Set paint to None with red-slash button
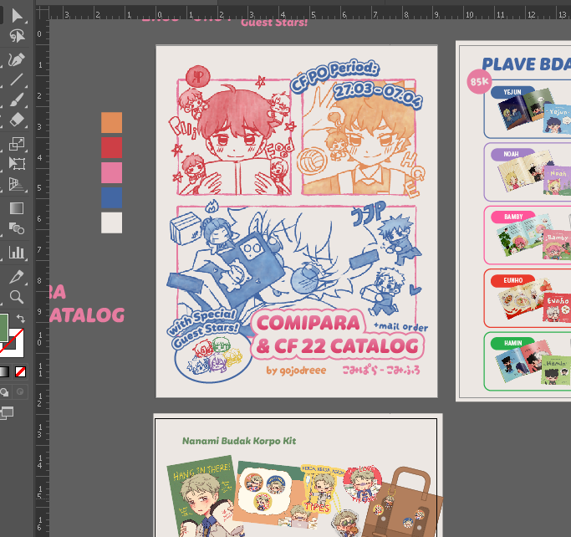Screen dimensions: 571x537 20,372
